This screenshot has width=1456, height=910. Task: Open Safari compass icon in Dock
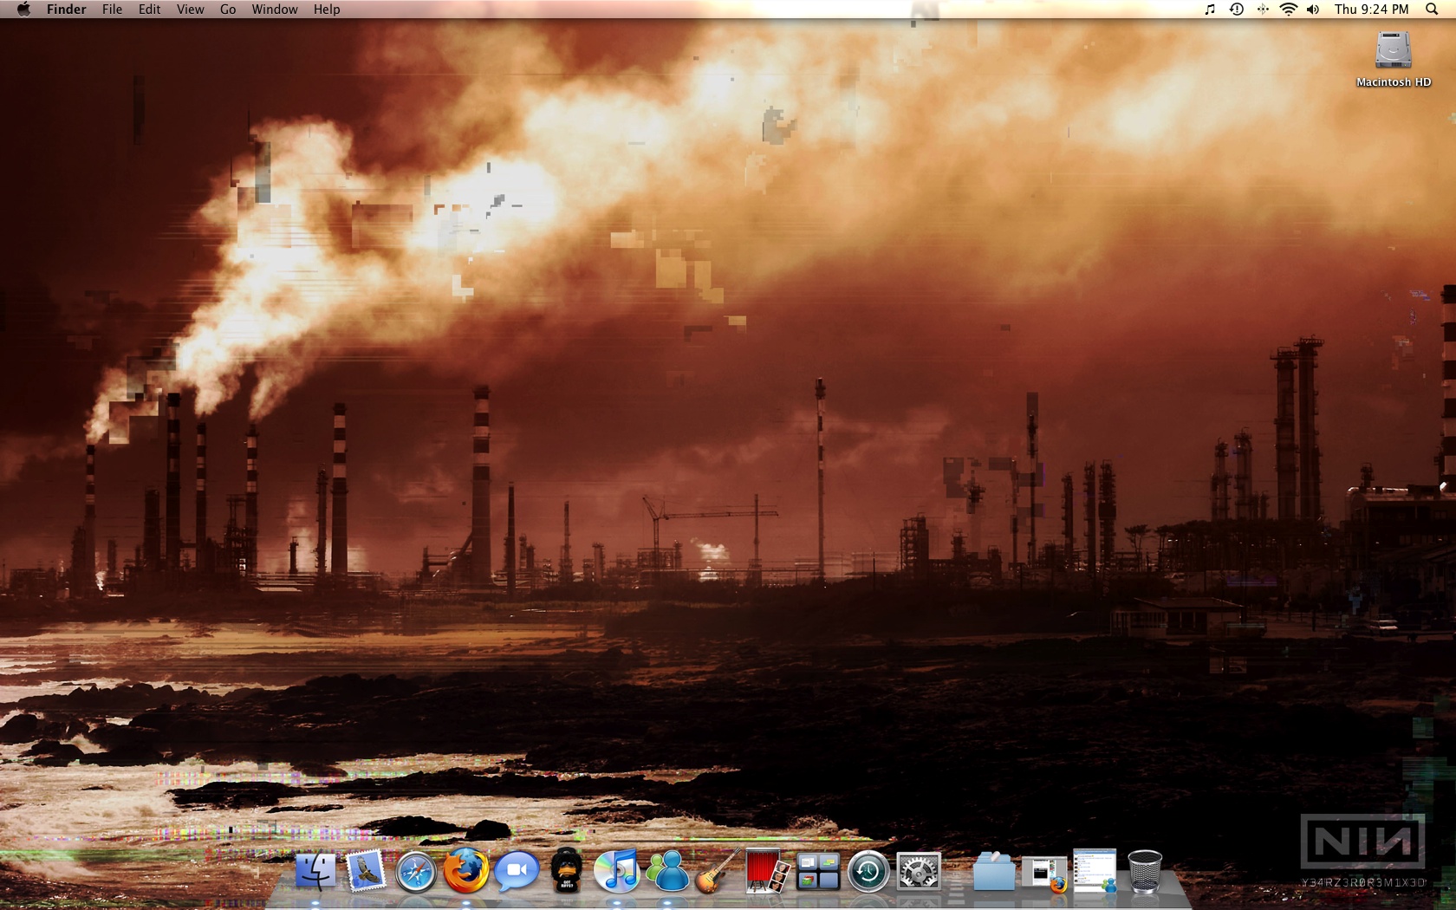point(416,872)
